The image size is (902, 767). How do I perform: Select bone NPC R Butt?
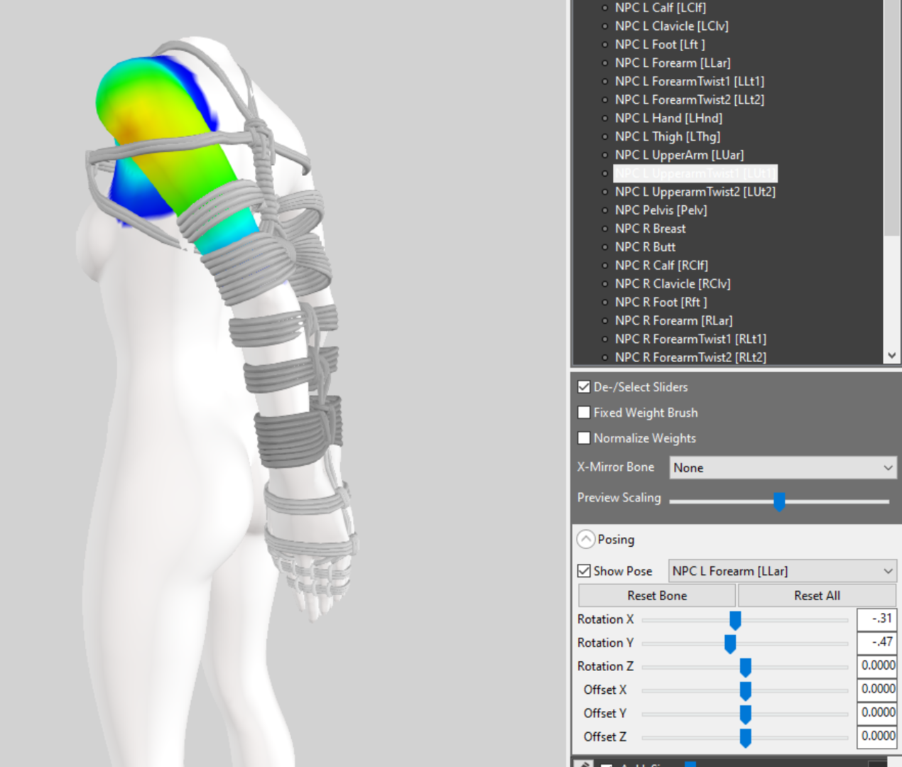646,248
